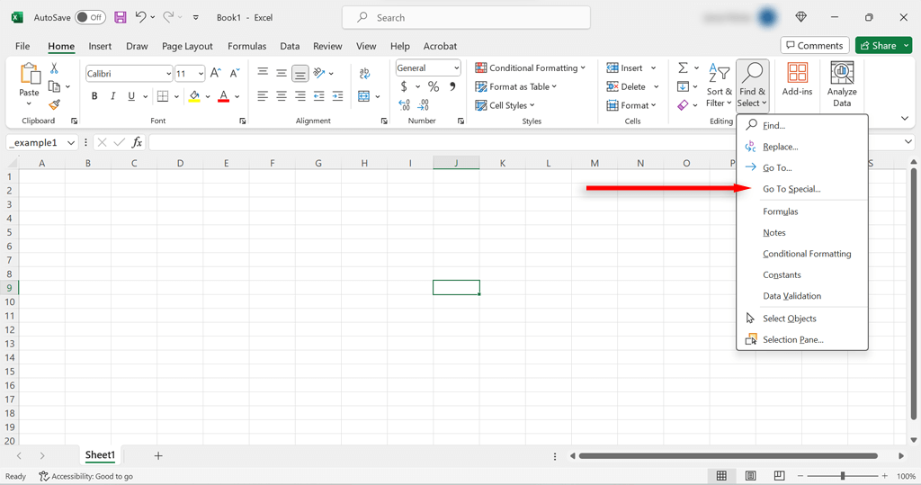Click the Format Painter brush icon

tap(54, 105)
